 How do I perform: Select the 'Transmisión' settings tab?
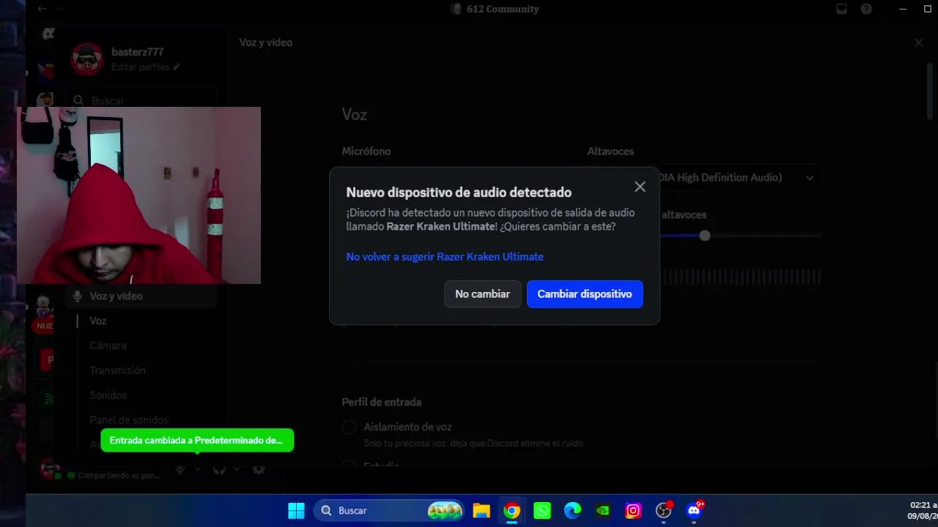coord(117,370)
